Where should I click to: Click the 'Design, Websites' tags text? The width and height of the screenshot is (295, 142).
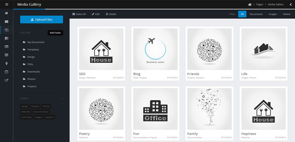coord(87,77)
